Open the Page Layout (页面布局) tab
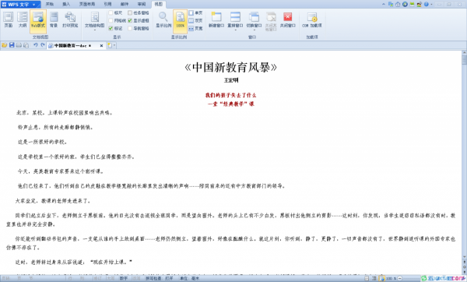The height and width of the screenshot is (282, 467). coord(87,4)
